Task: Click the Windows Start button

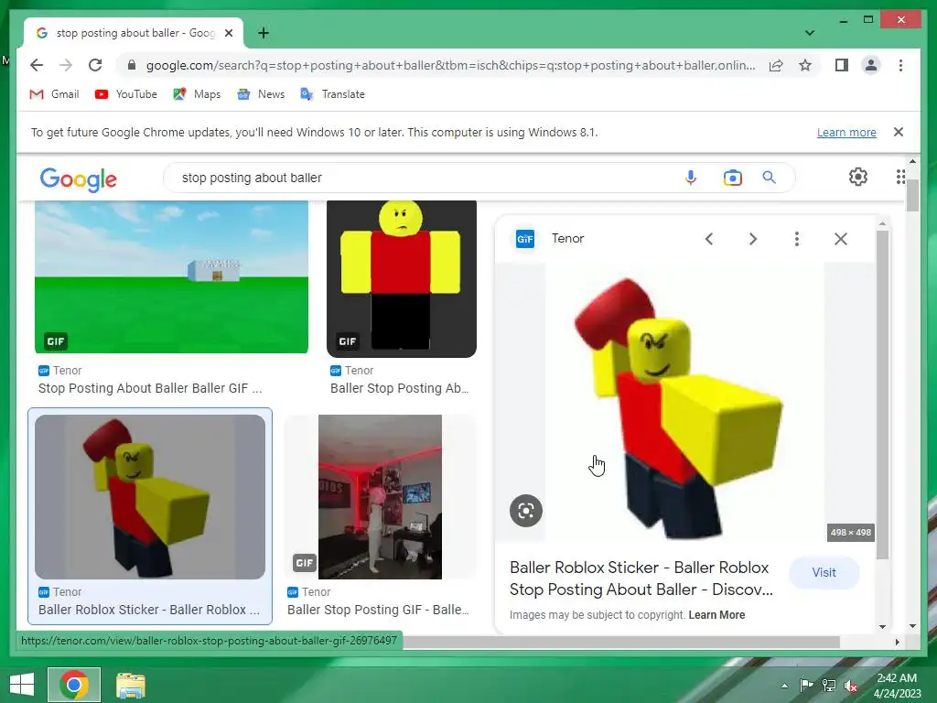Action: coord(22,685)
